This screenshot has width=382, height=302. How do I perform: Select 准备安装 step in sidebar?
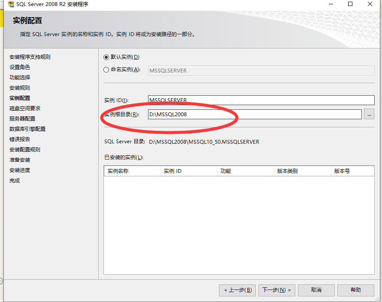(20, 160)
